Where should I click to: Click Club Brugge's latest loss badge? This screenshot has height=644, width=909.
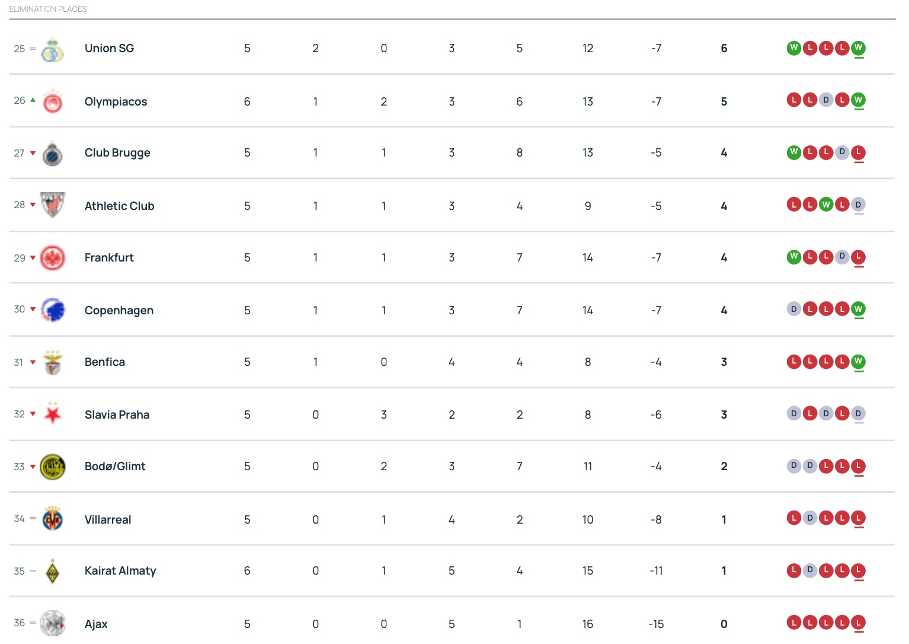tap(858, 152)
